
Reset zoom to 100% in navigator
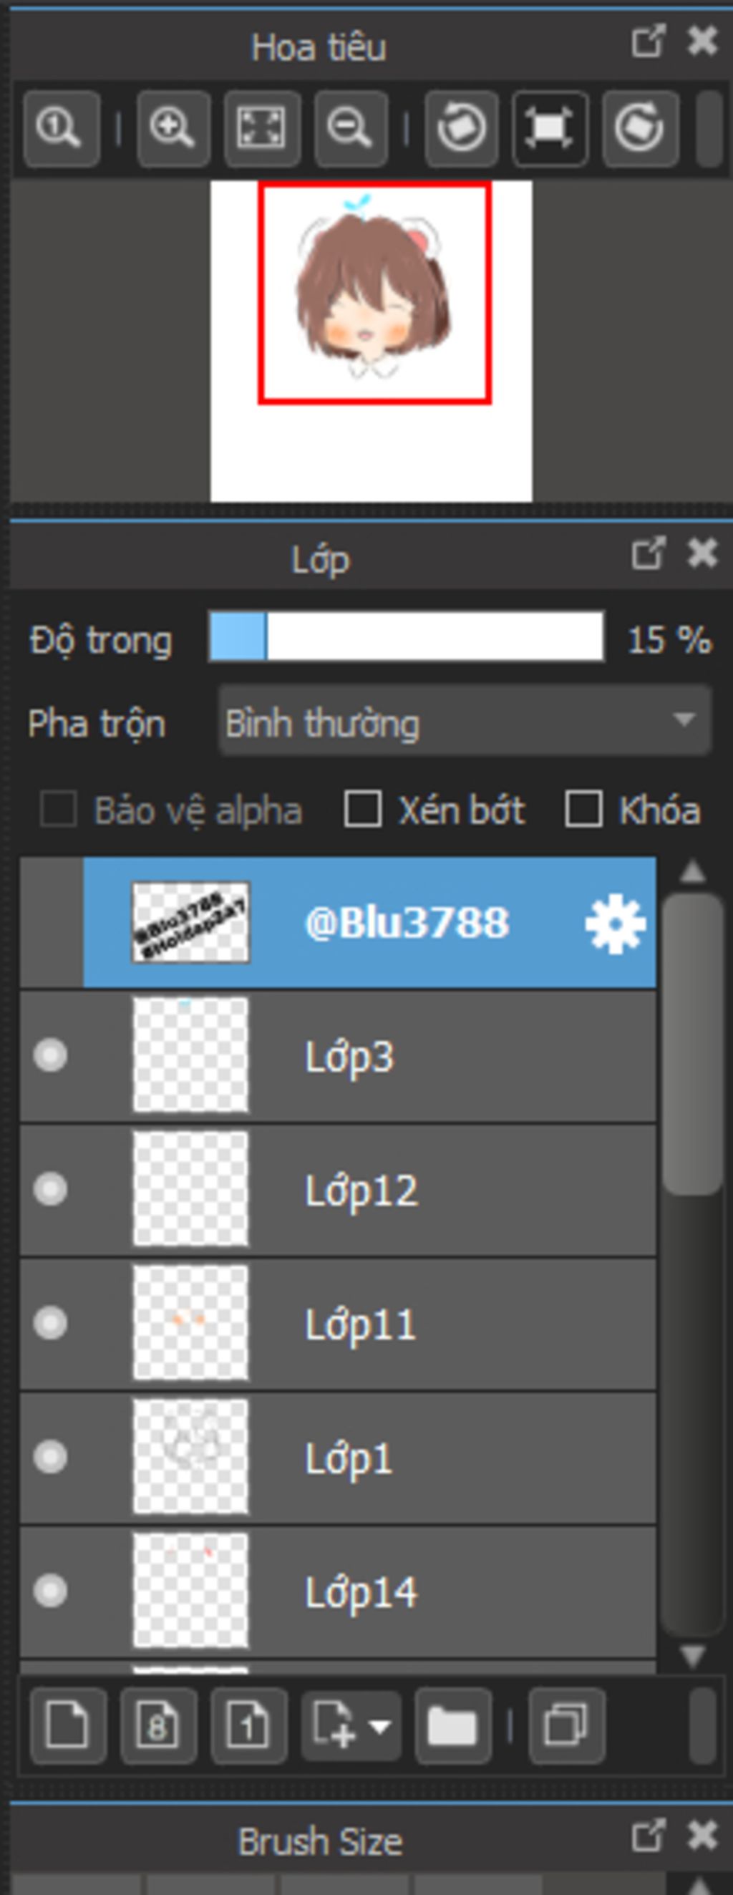click(x=61, y=130)
